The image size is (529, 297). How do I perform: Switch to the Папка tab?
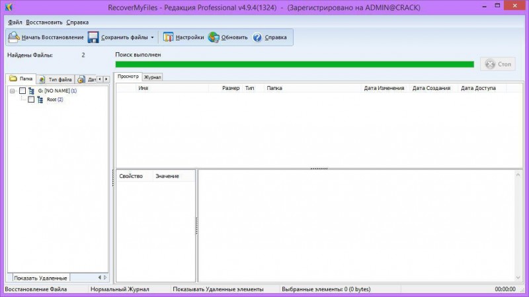pos(21,79)
